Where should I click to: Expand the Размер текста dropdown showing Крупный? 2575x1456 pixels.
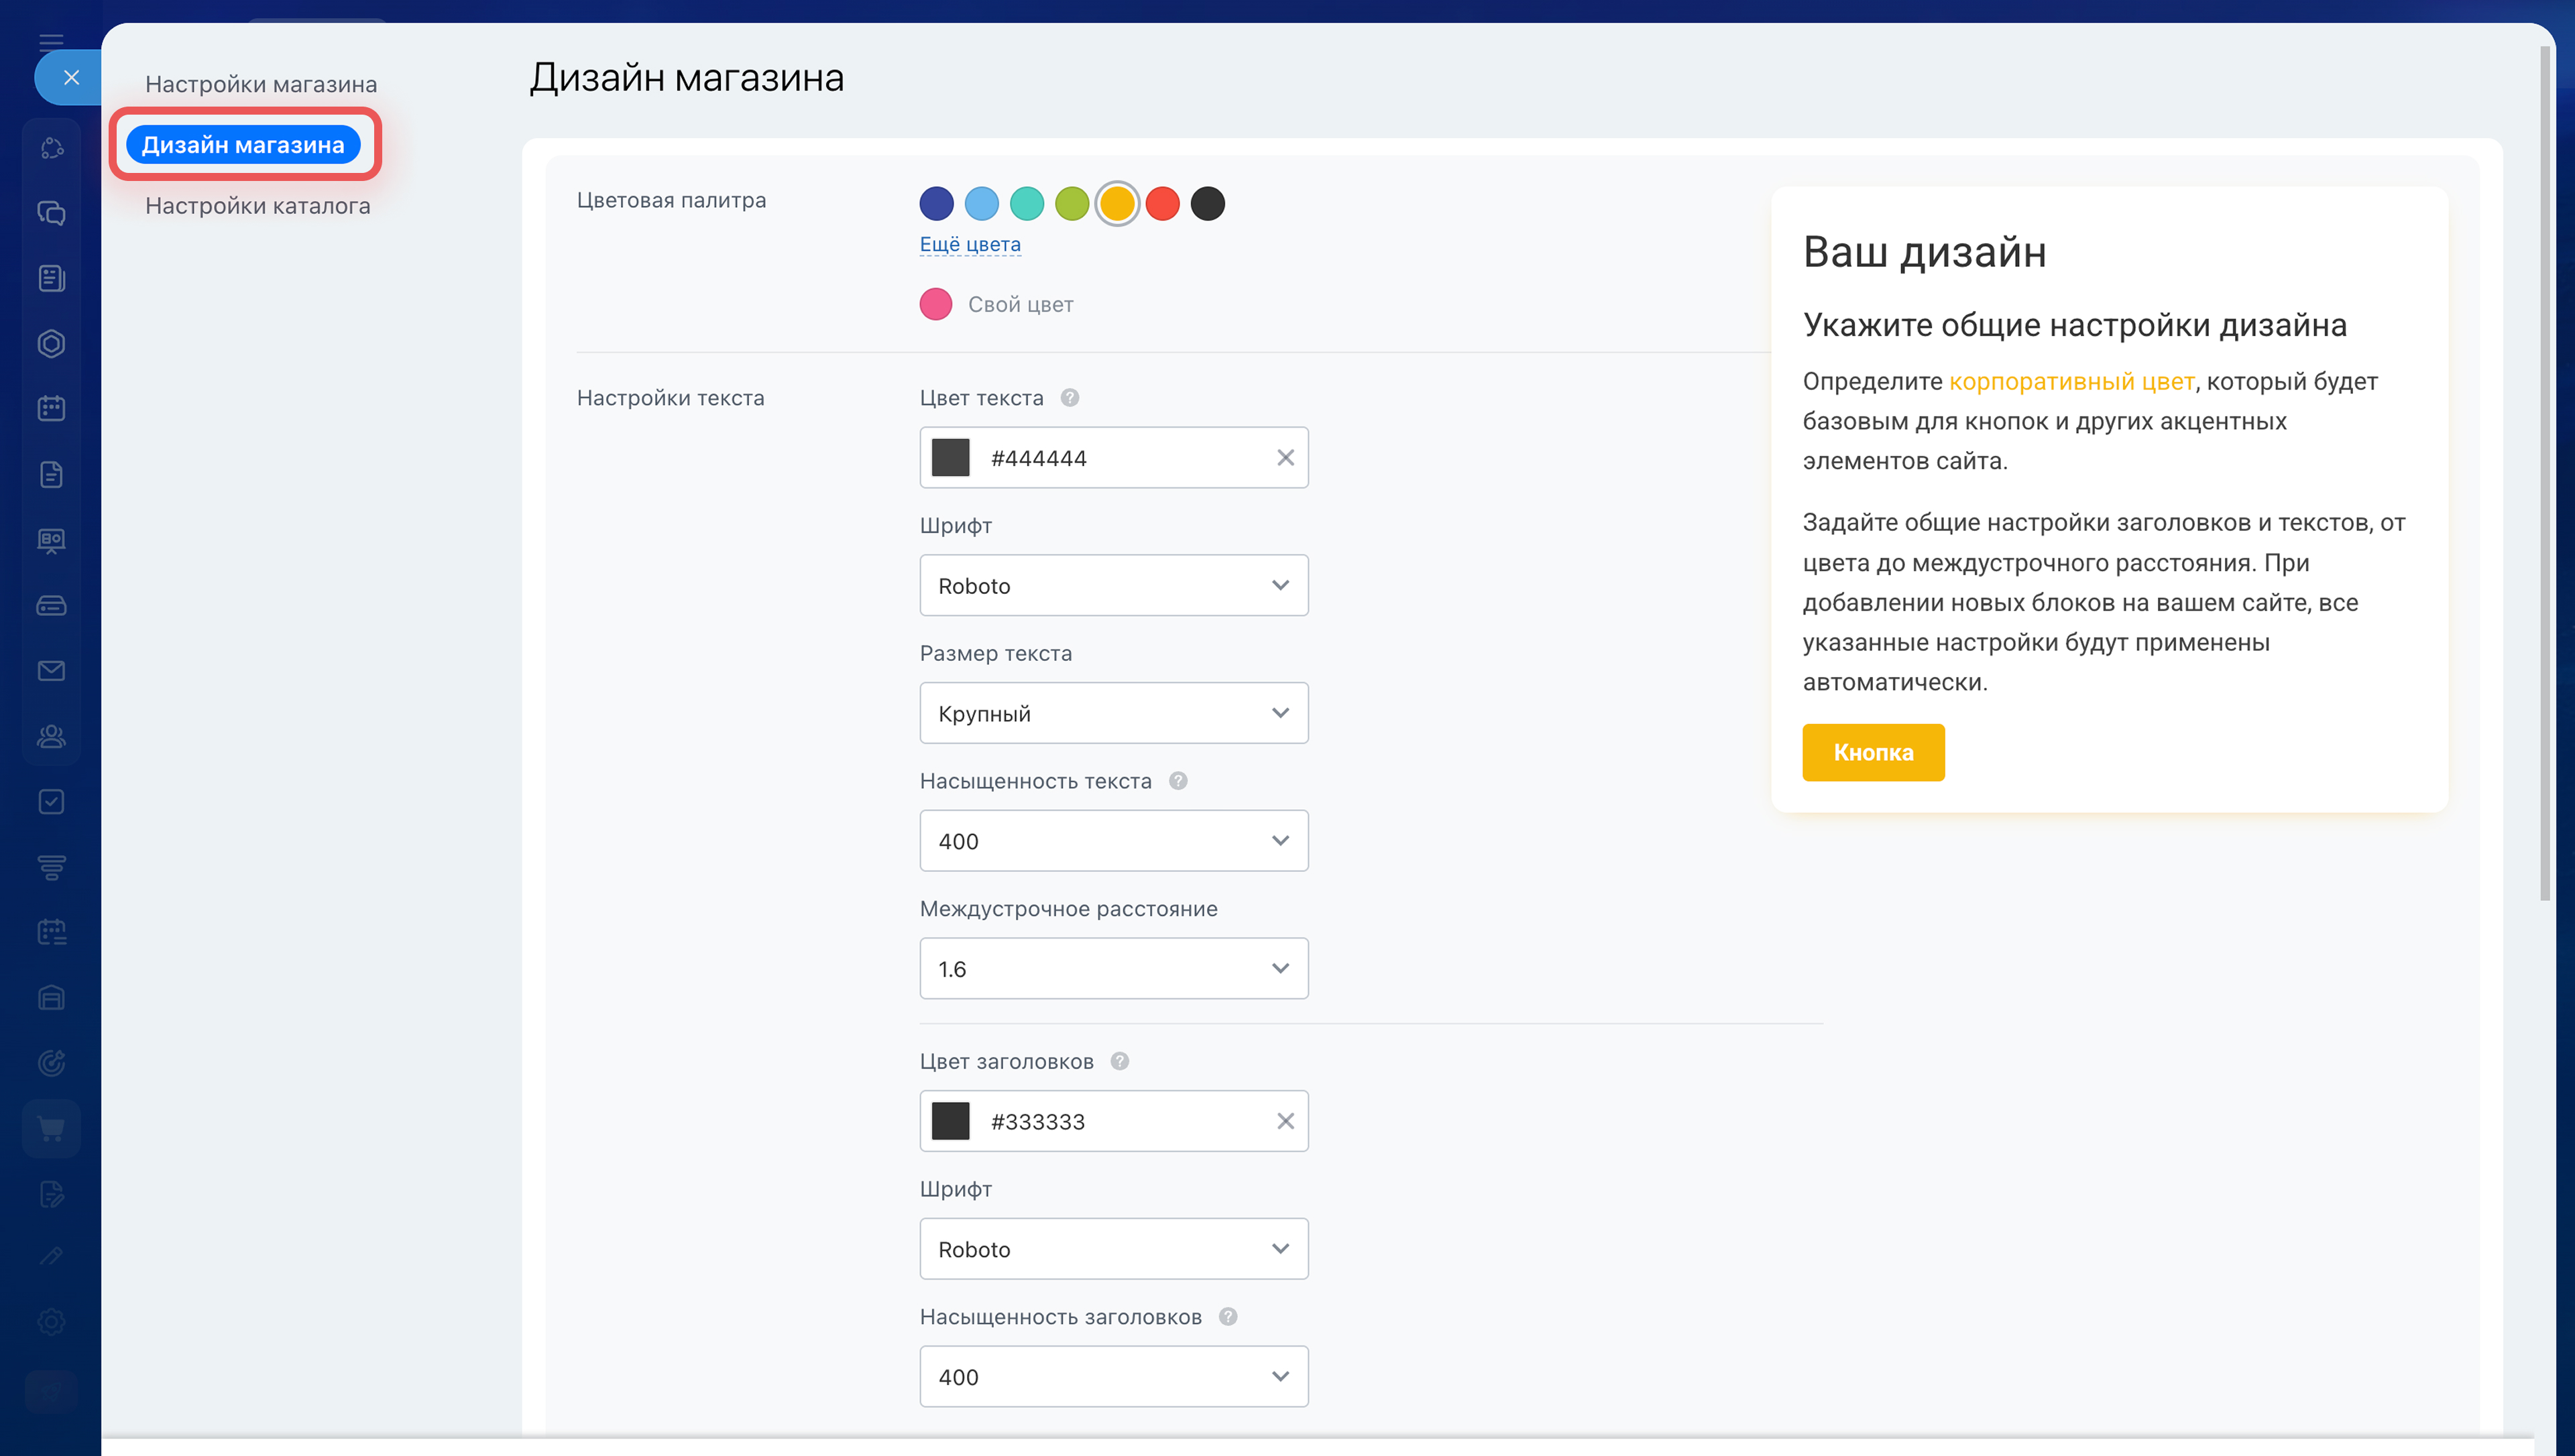[1113, 713]
